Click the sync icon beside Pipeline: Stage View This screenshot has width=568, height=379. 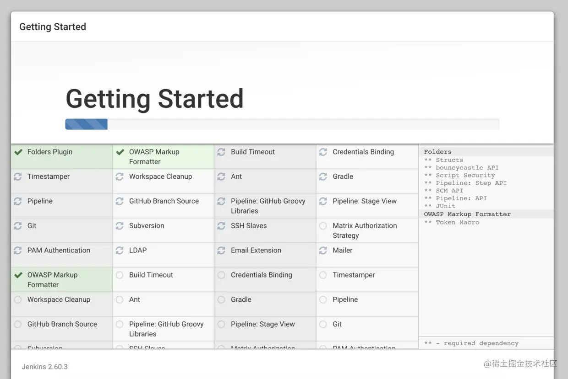coord(323,201)
